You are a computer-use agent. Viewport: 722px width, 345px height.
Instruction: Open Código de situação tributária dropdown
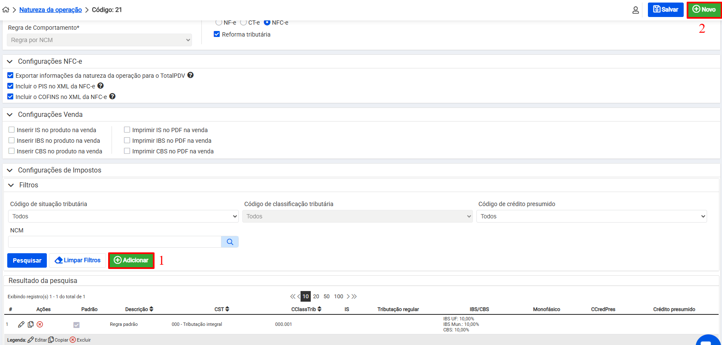click(123, 216)
